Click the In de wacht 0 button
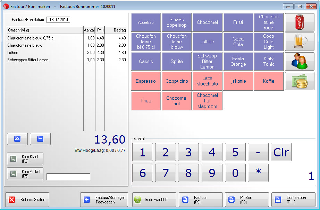Viewport: 320px width, 210px height. 154,200
